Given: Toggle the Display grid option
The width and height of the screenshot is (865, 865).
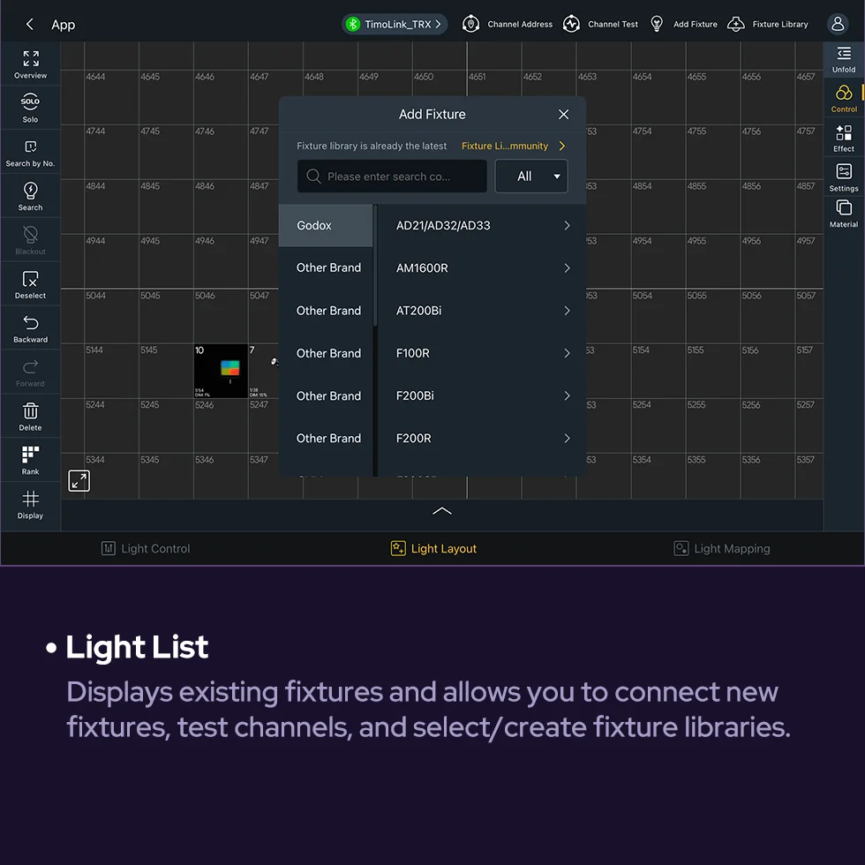Looking at the screenshot, I should click(31, 504).
